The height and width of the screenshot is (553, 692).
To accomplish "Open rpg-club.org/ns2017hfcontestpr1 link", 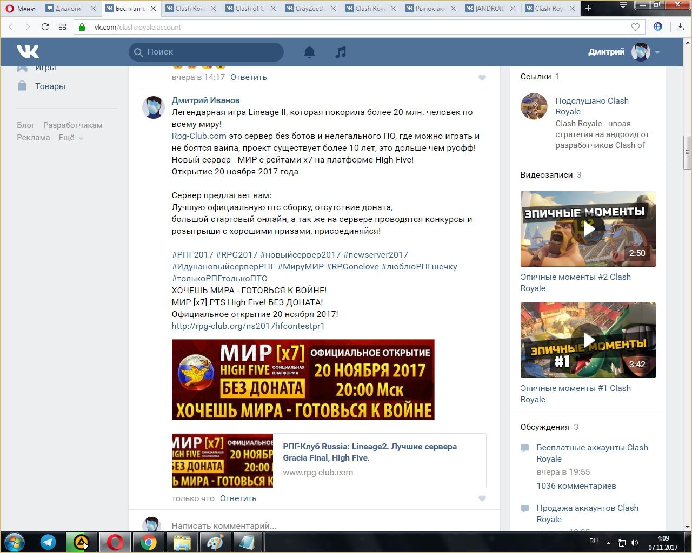I will tap(248, 326).
